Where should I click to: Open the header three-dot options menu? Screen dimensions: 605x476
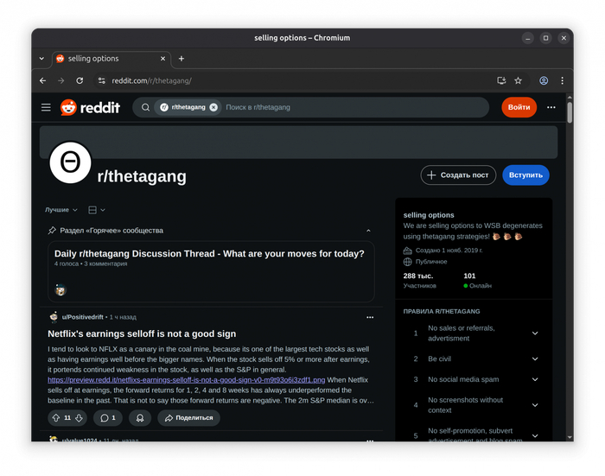click(551, 107)
